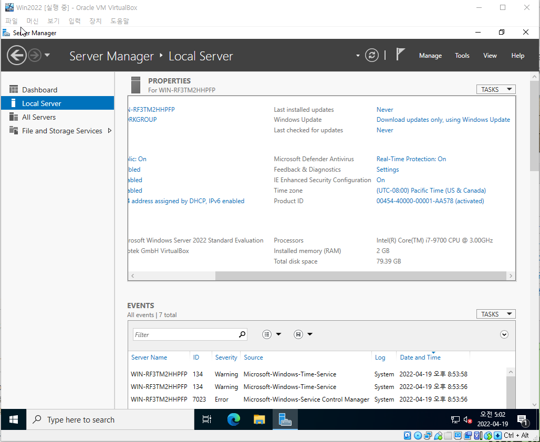Select Time-Service warning event at 8:53:58
Viewport: 540px width, 442px height.
(x=317, y=374)
